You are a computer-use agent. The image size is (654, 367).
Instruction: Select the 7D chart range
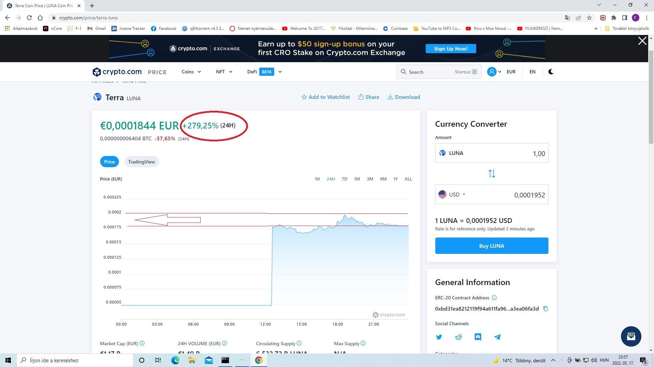[344, 179]
